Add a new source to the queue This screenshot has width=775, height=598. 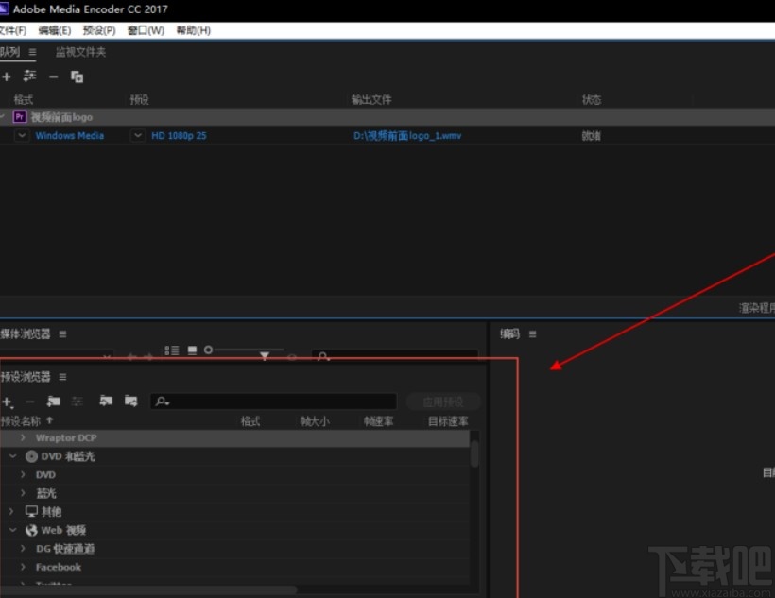pyautogui.click(x=7, y=77)
